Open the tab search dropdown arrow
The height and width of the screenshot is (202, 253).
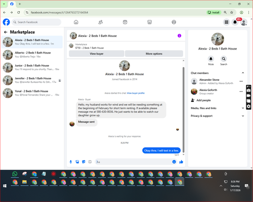click(x=4, y=4)
